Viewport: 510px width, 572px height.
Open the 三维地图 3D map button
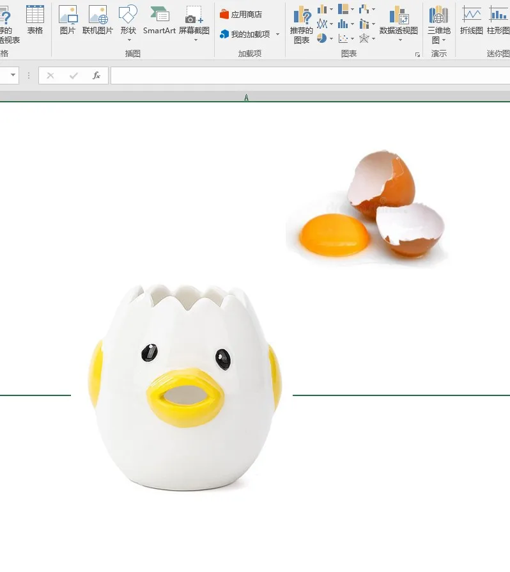coord(439,25)
